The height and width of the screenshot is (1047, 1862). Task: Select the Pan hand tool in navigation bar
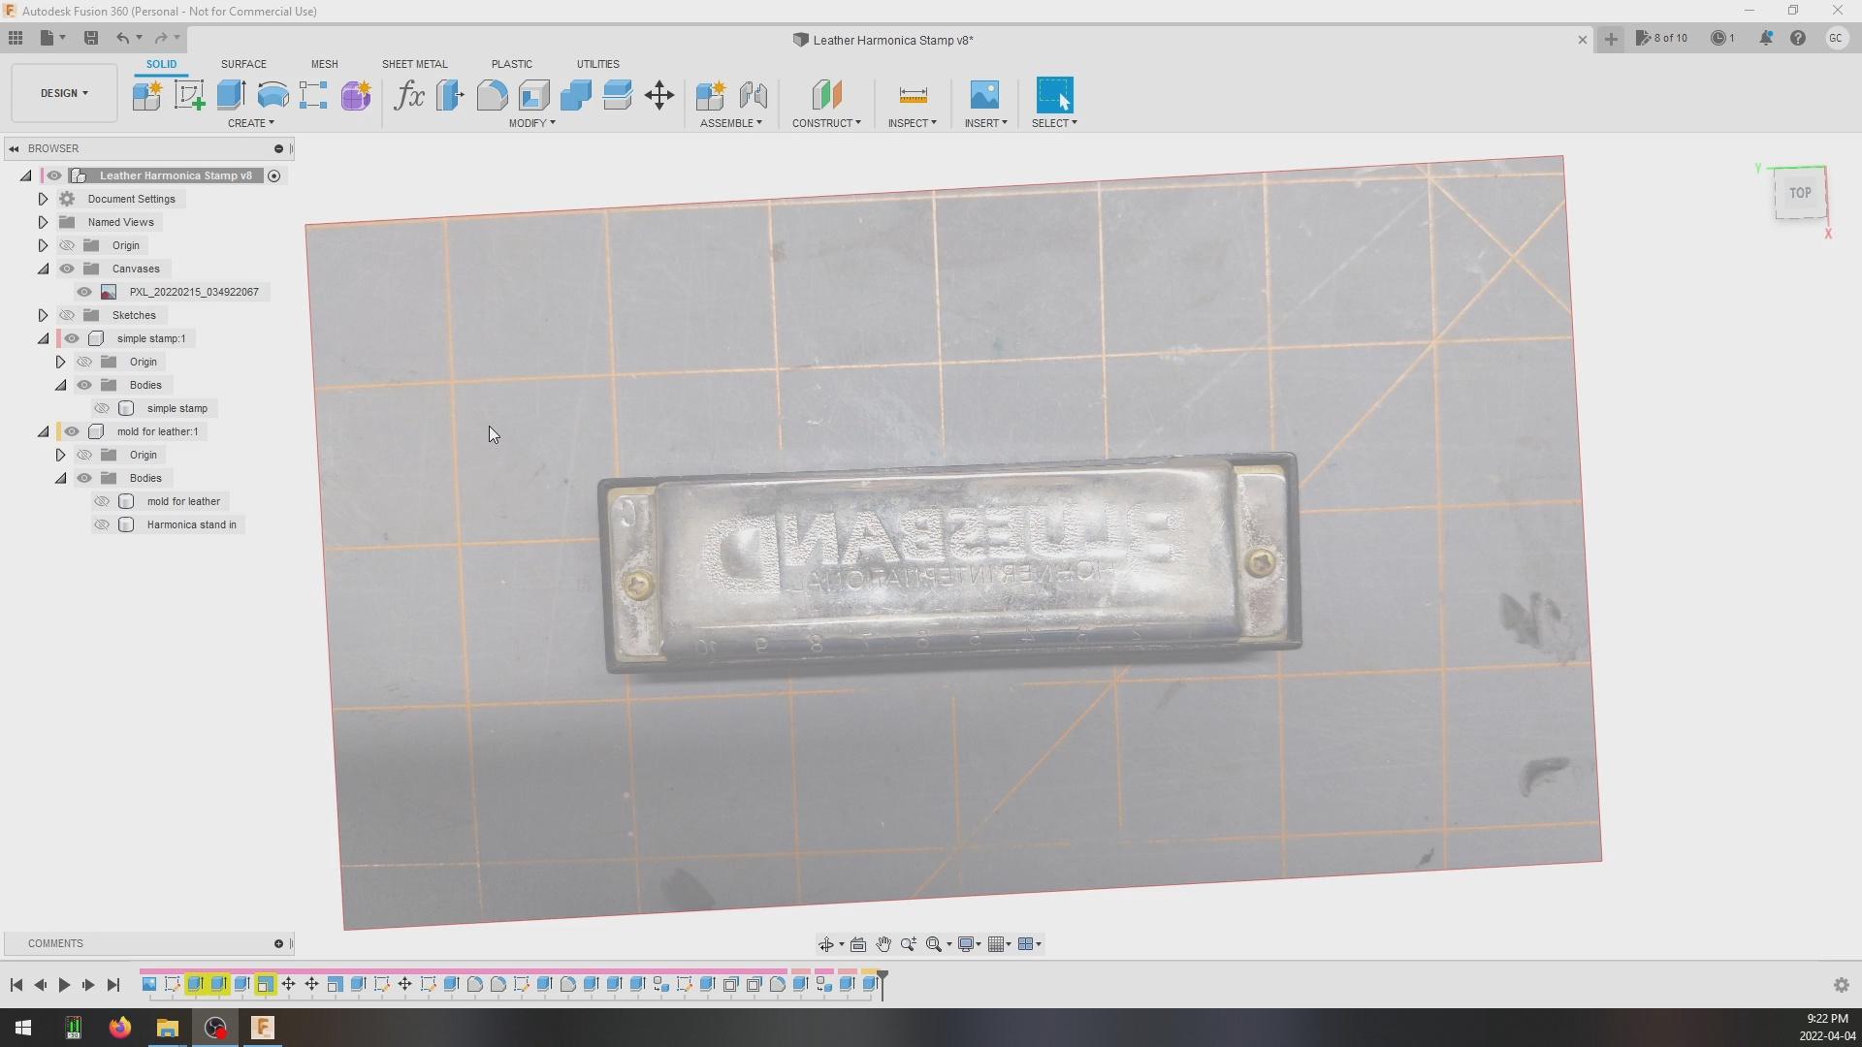[883, 944]
